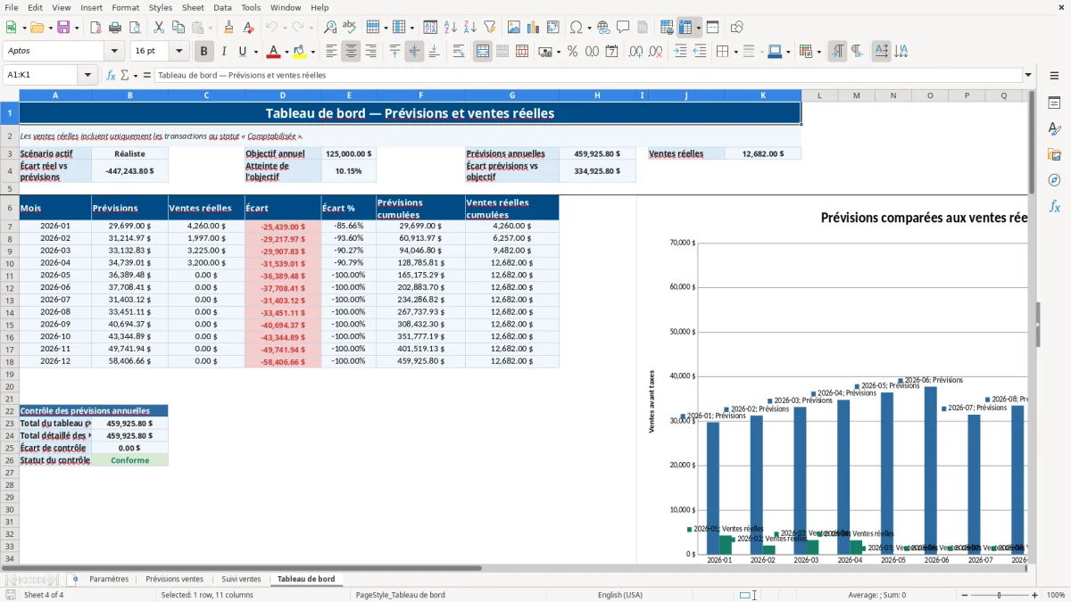Cut the selection with scissors icon
The height and width of the screenshot is (602, 1071).
[157, 28]
